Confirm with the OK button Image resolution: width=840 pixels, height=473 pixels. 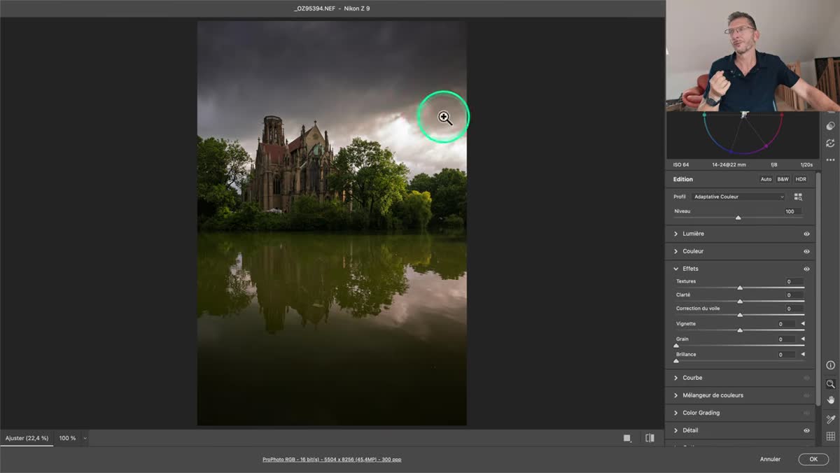813,459
